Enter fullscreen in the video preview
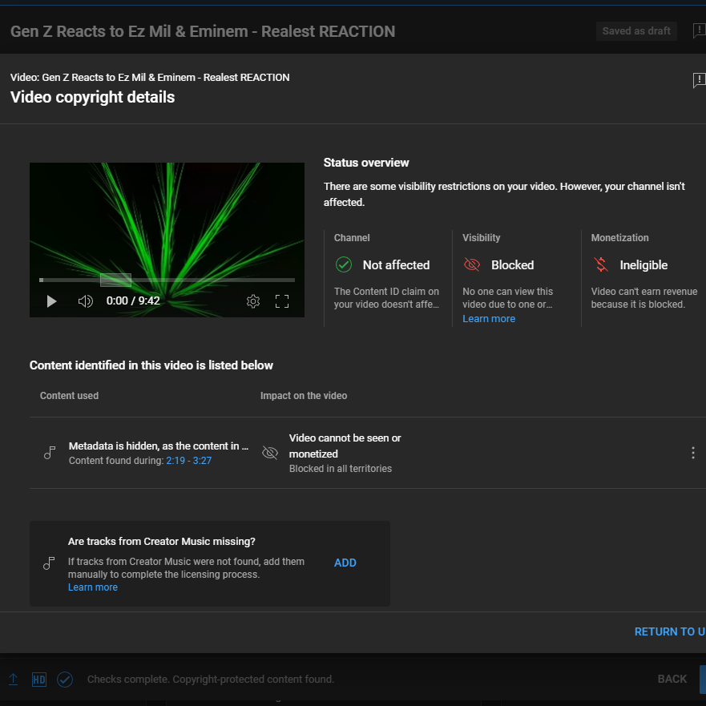 pos(282,301)
